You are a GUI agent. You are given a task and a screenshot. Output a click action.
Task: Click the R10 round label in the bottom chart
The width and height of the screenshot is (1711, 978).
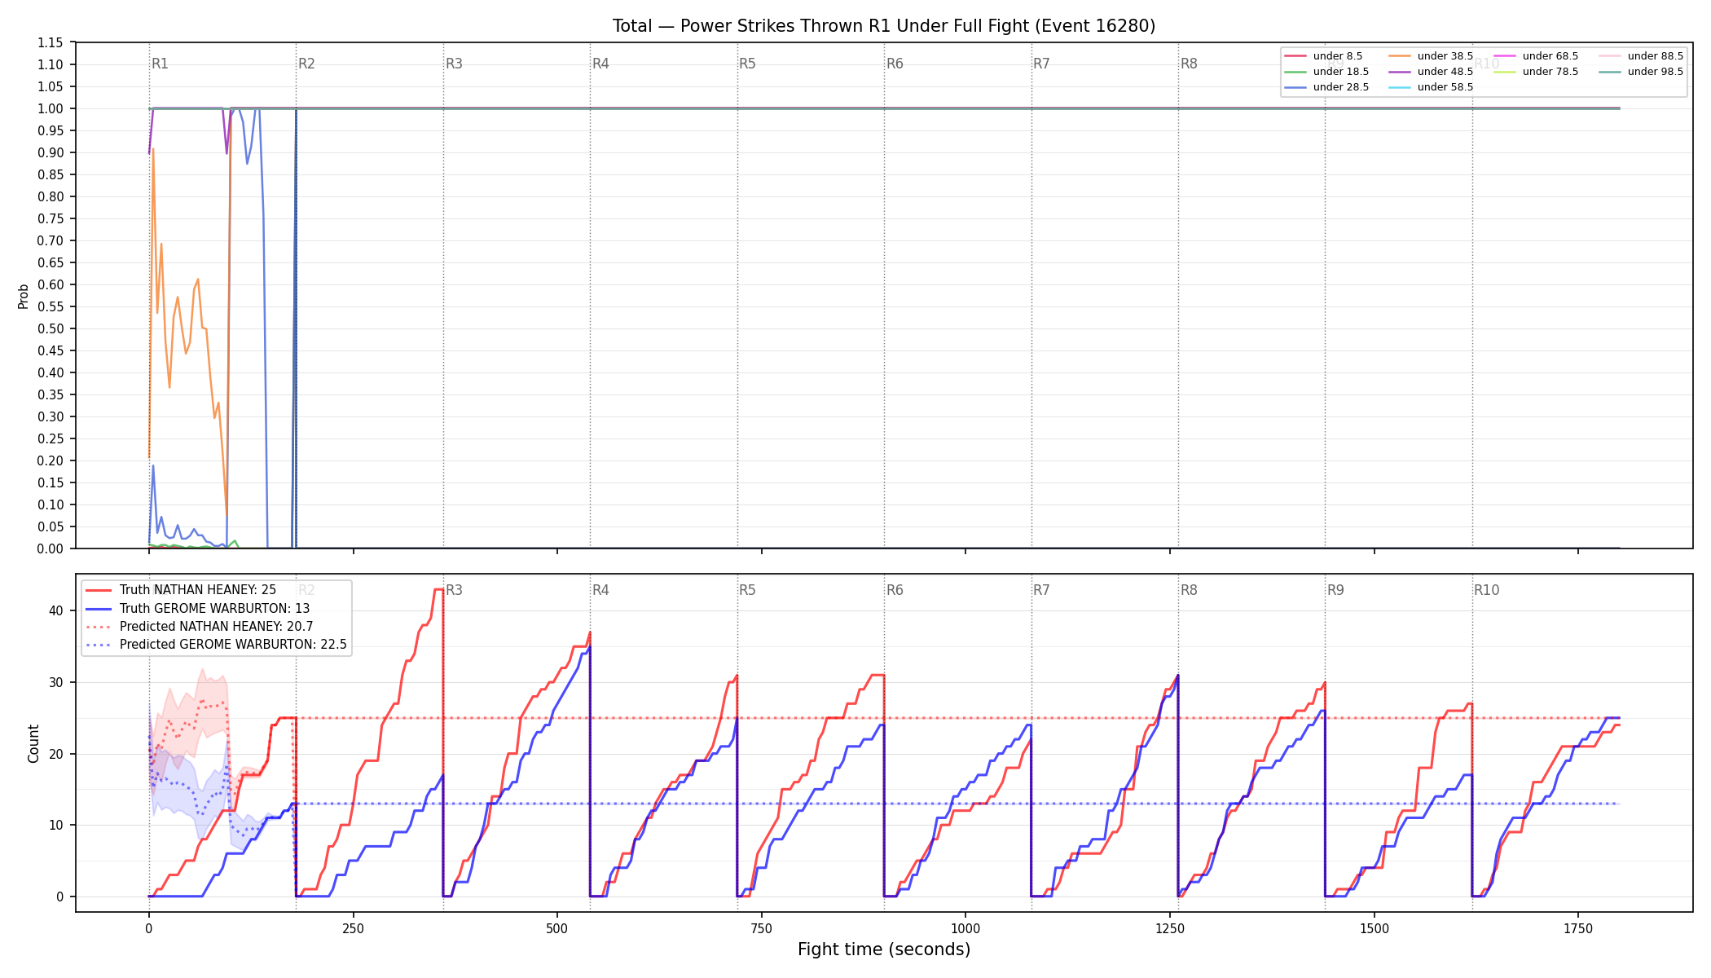point(1486,590)
